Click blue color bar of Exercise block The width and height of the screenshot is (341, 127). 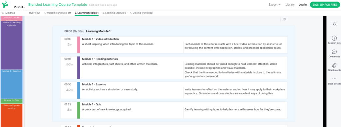[79, 90]
